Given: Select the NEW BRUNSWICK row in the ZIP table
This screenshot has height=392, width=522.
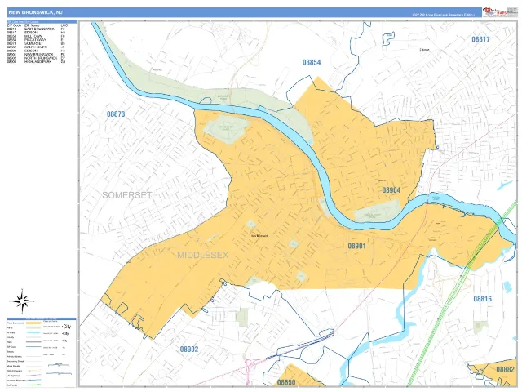Looking at the screenshot, I should point(37,55).
